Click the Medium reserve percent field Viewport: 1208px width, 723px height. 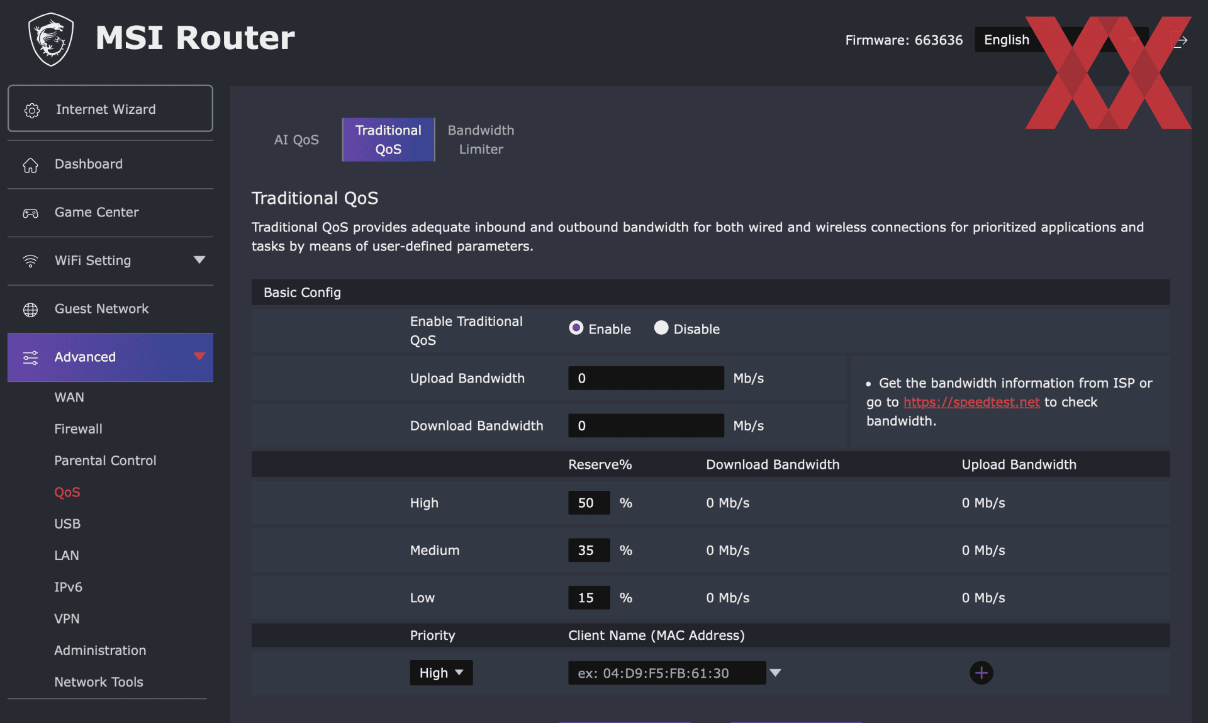pyautogui.click(x=589, y=550)
